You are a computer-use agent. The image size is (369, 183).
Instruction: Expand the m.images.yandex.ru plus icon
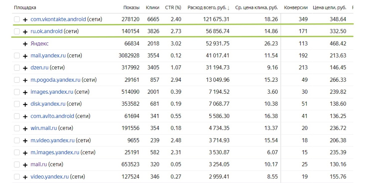tap(26, 153)
